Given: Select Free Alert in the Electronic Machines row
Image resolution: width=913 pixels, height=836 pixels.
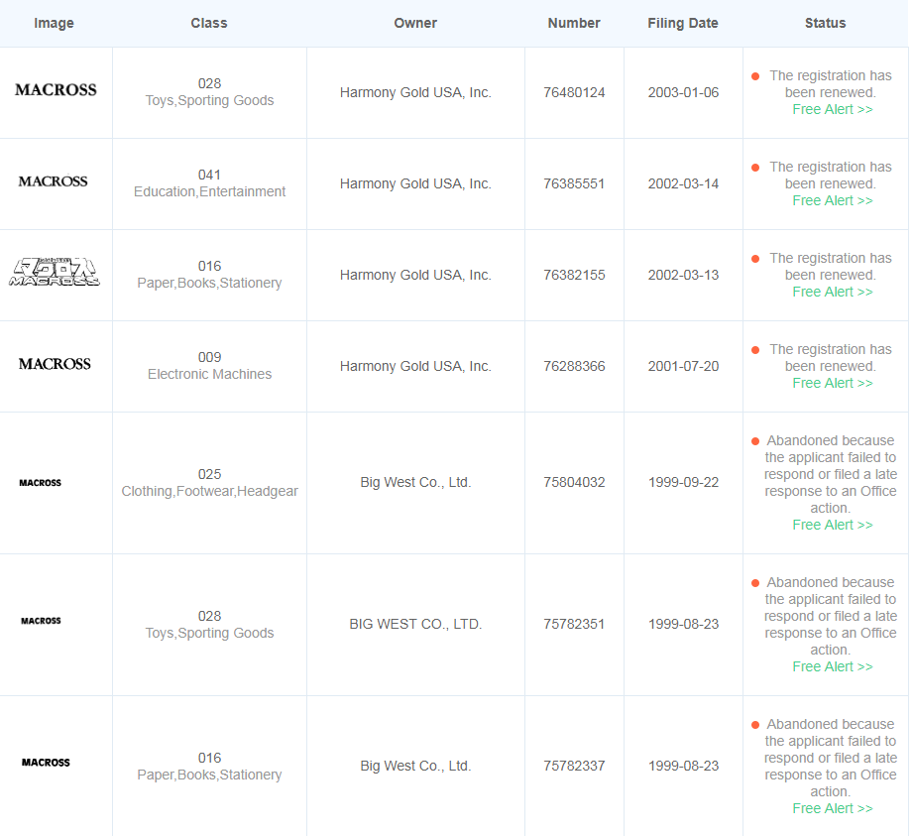Looking at the screenshot, I should point(832,383).
